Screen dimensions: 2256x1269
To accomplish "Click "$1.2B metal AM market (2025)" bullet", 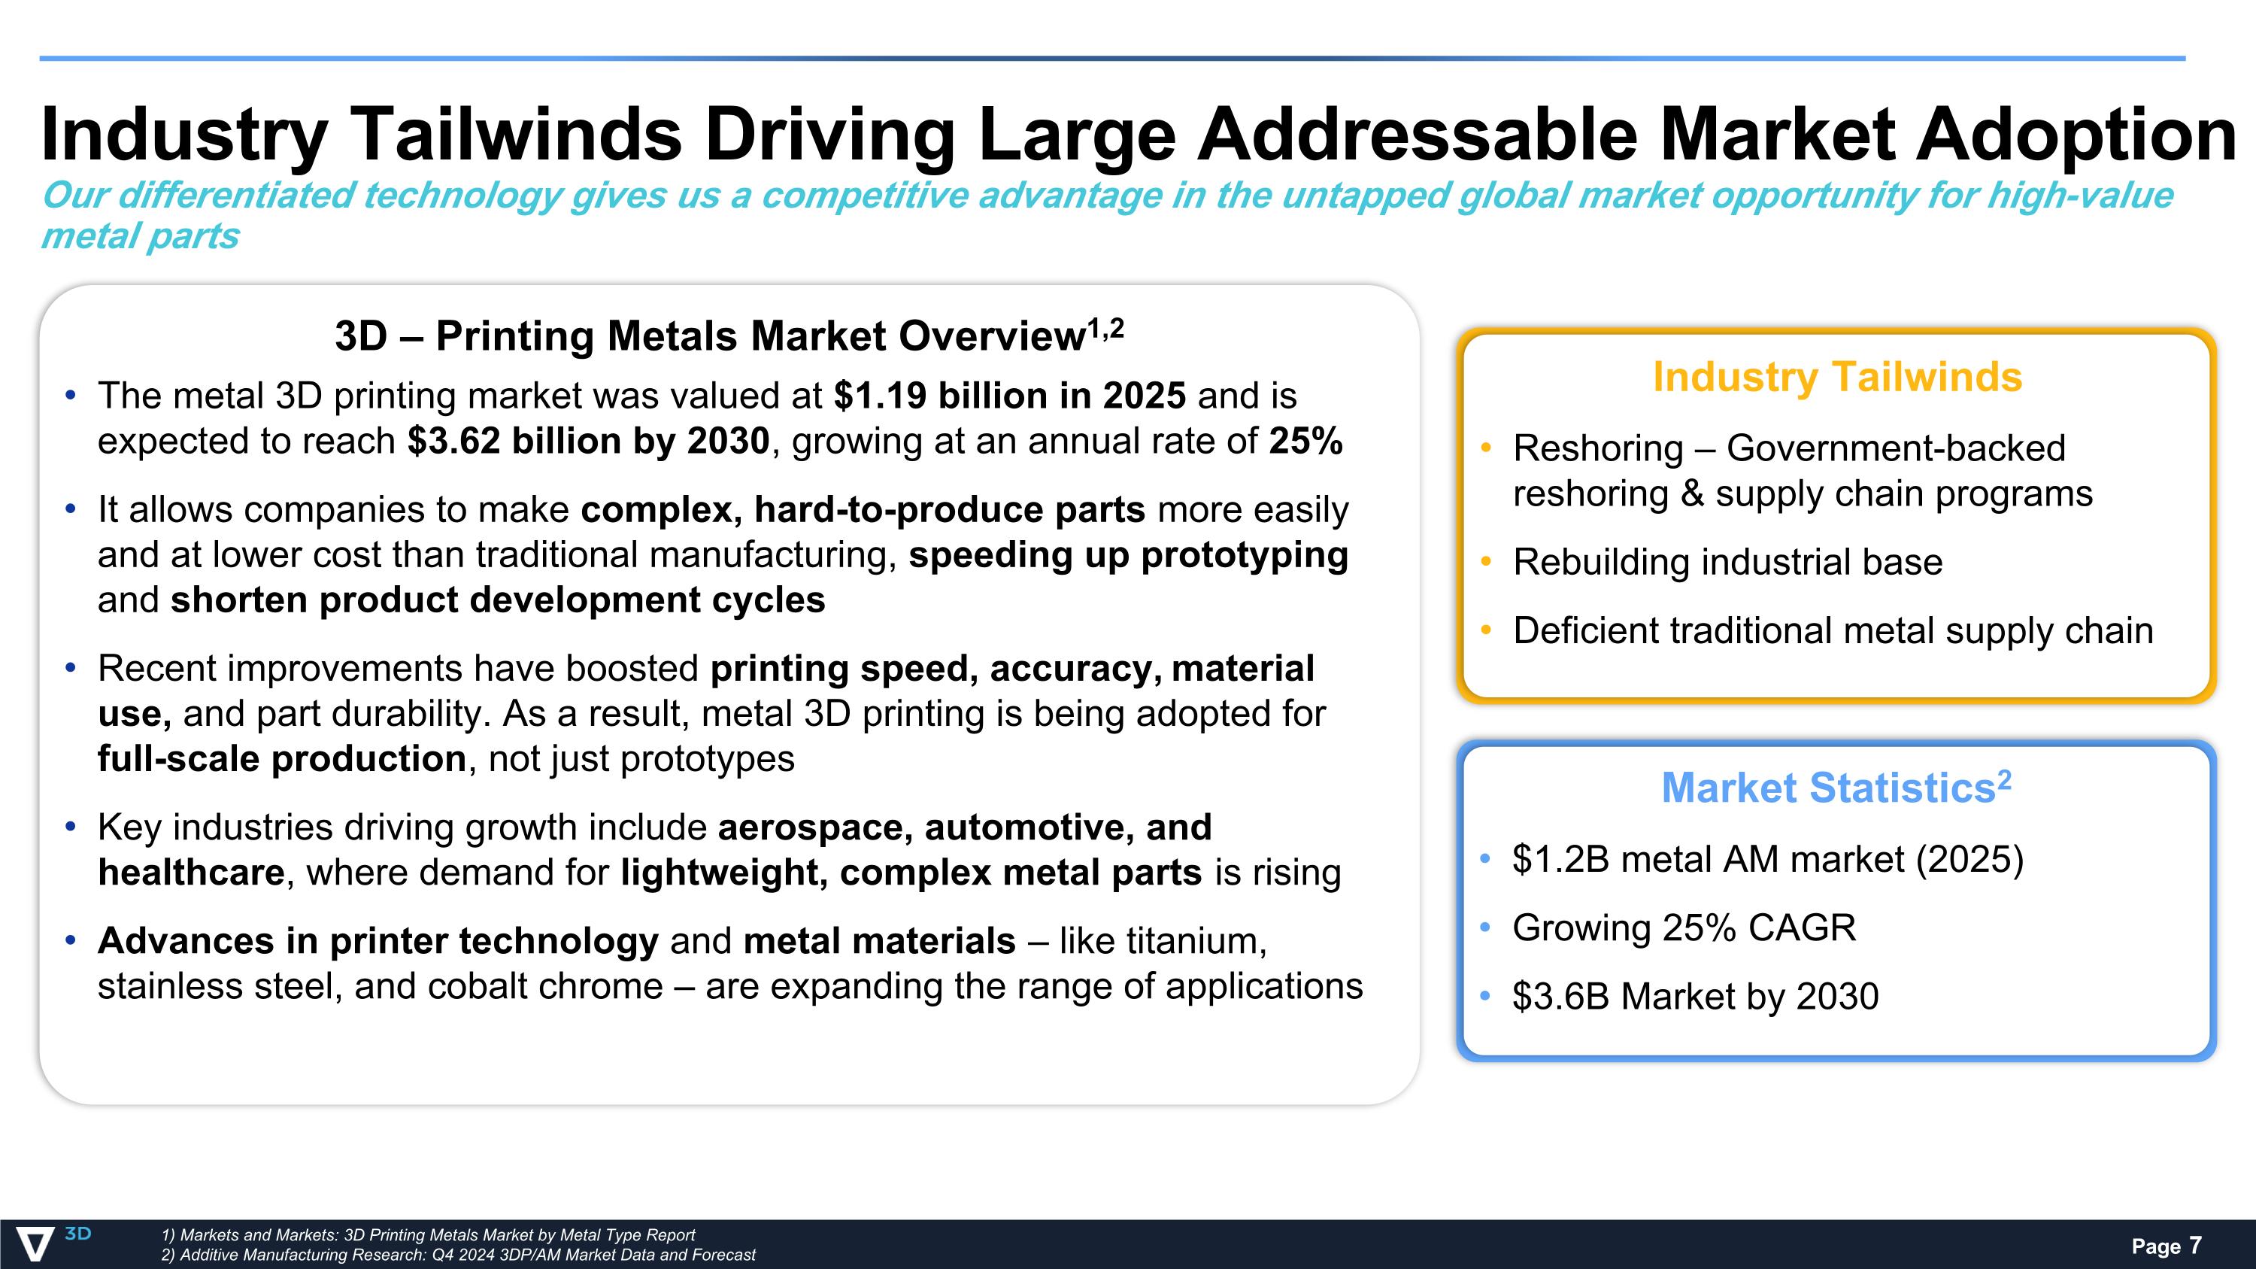I will coord(1767,859).
